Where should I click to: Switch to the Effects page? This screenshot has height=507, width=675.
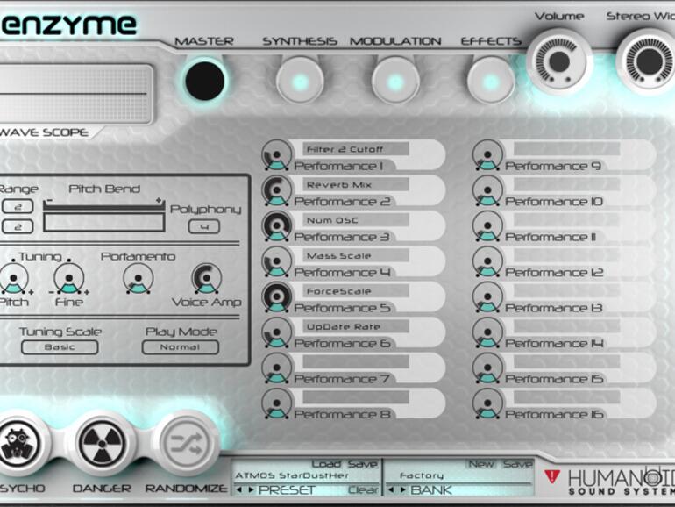click(x=491, y=81)
